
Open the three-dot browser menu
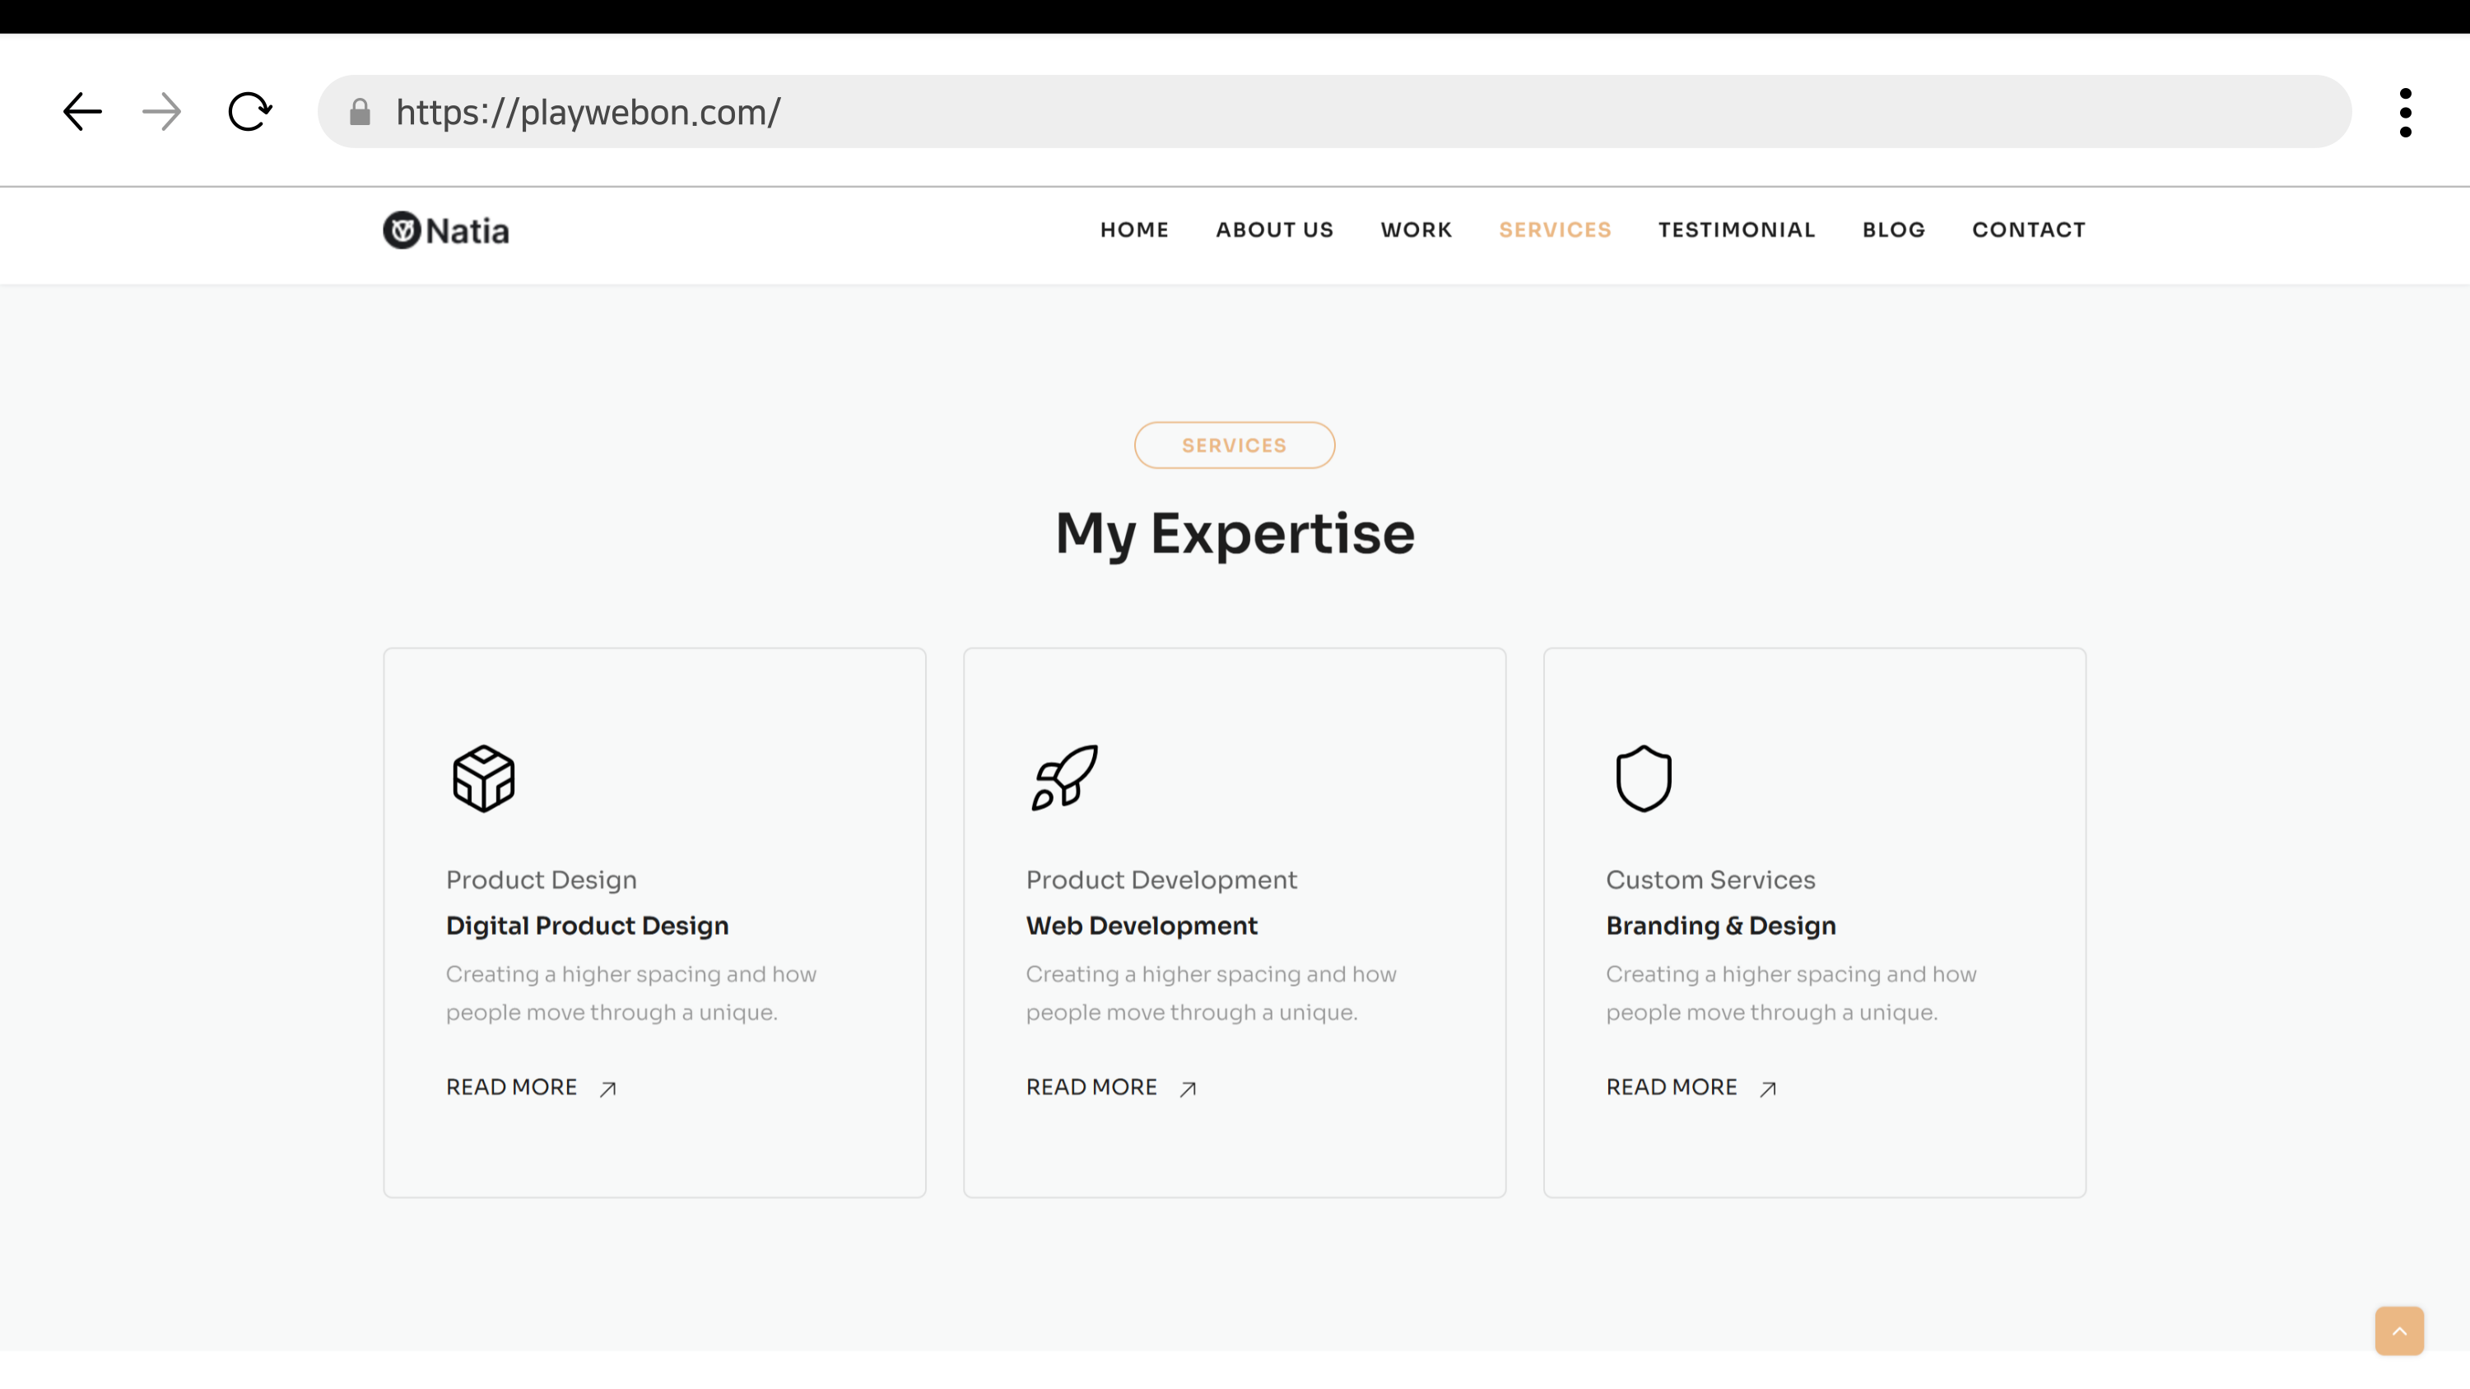coord(2405,113)
